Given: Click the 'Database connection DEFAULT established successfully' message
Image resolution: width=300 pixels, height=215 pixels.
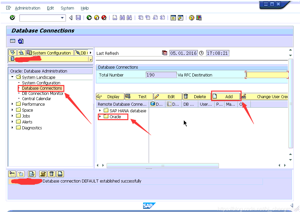Looking at the screenshot, I should [92, 181].
